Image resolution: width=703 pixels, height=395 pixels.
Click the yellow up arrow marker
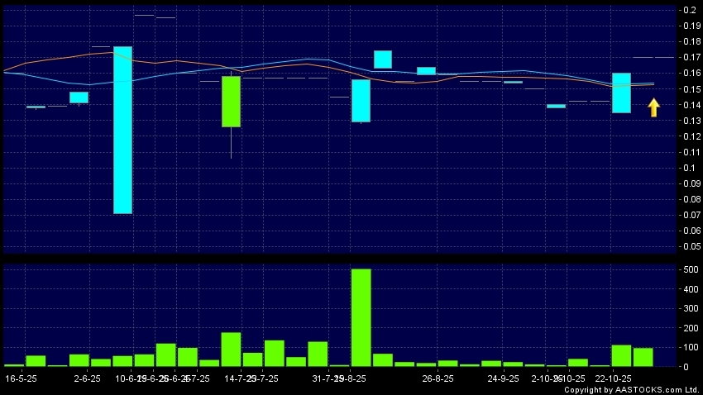click(x=653, y=107)
